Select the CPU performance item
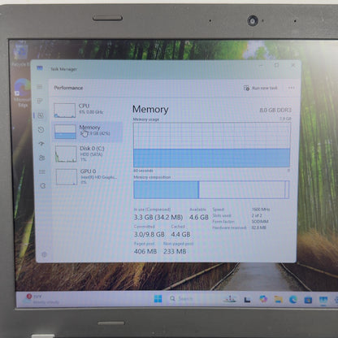The height and width of the screenshot is (338, 338). tap(87, 110)
